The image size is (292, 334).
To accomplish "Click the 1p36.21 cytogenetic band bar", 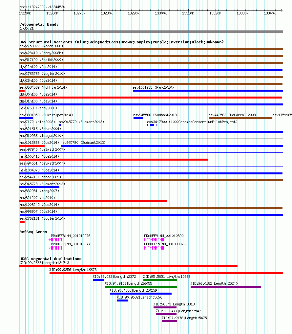I will click(x=151, y=32).
